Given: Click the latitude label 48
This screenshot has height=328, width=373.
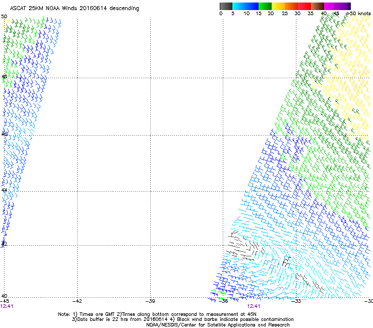Looking at the screenshot, I should point(4,77).
